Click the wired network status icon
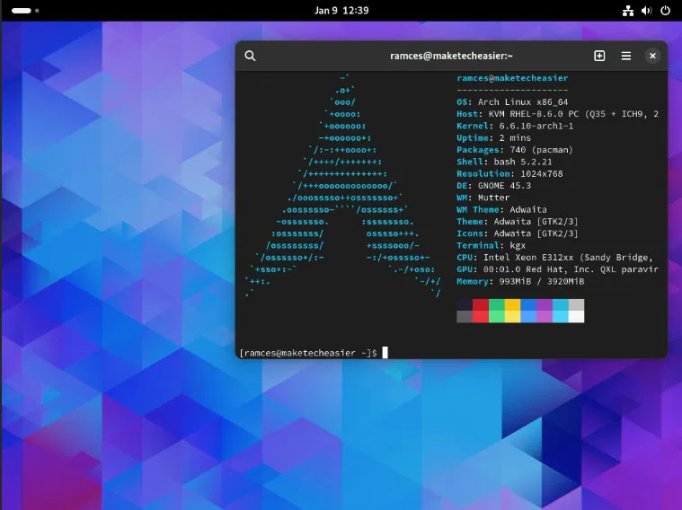The width and height of the screenshot is (682, 510). 628,11
